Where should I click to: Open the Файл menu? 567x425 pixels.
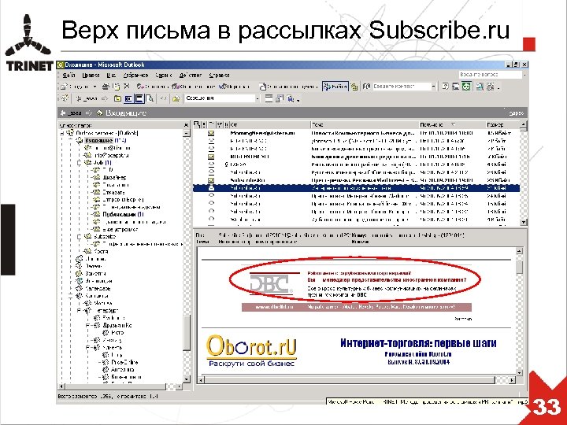coord(68,76)
